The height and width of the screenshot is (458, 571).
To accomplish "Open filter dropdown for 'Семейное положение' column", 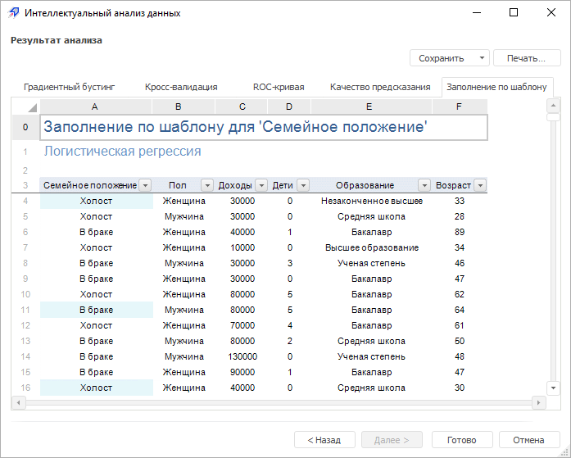I will pyautogui.click(x=145, y=185).
